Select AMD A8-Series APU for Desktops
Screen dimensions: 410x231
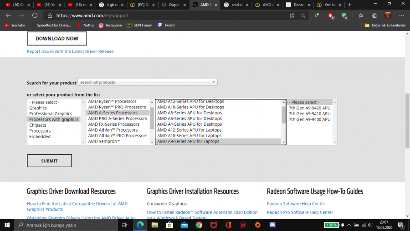(x=190, y=113)
